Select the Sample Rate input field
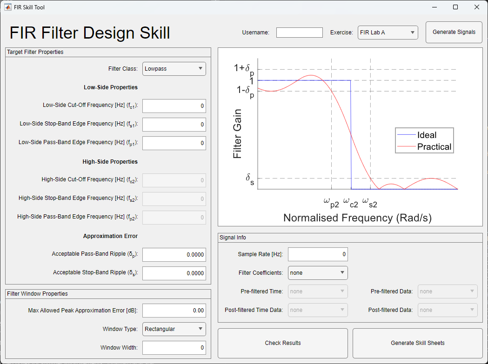Screen dimensions: 488x364 pyautogui.click(x=318, y=254)
